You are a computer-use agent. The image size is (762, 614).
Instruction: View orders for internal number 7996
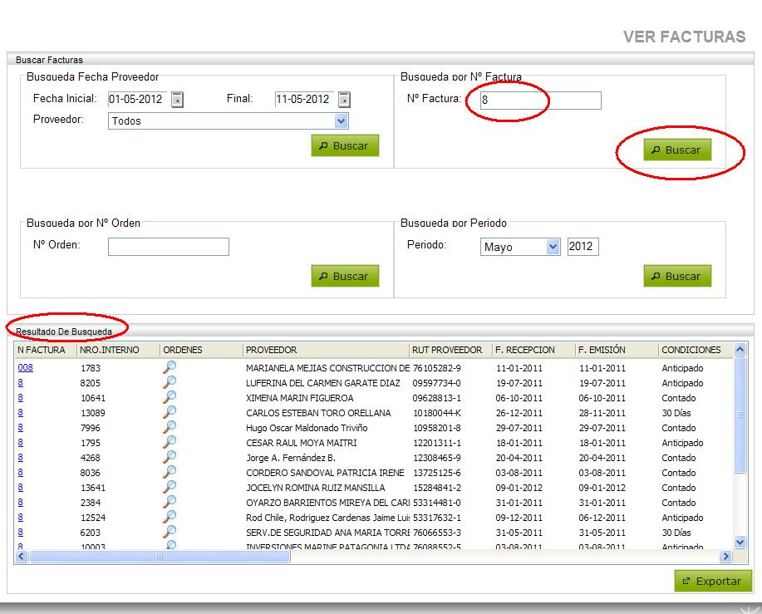tap(170, 427)
